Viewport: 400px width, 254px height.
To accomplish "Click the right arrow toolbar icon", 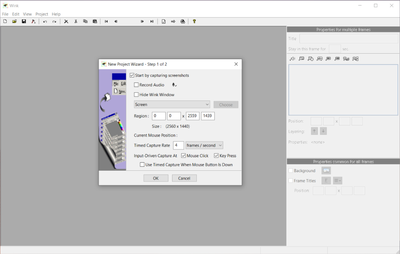I will coord(173,22).
